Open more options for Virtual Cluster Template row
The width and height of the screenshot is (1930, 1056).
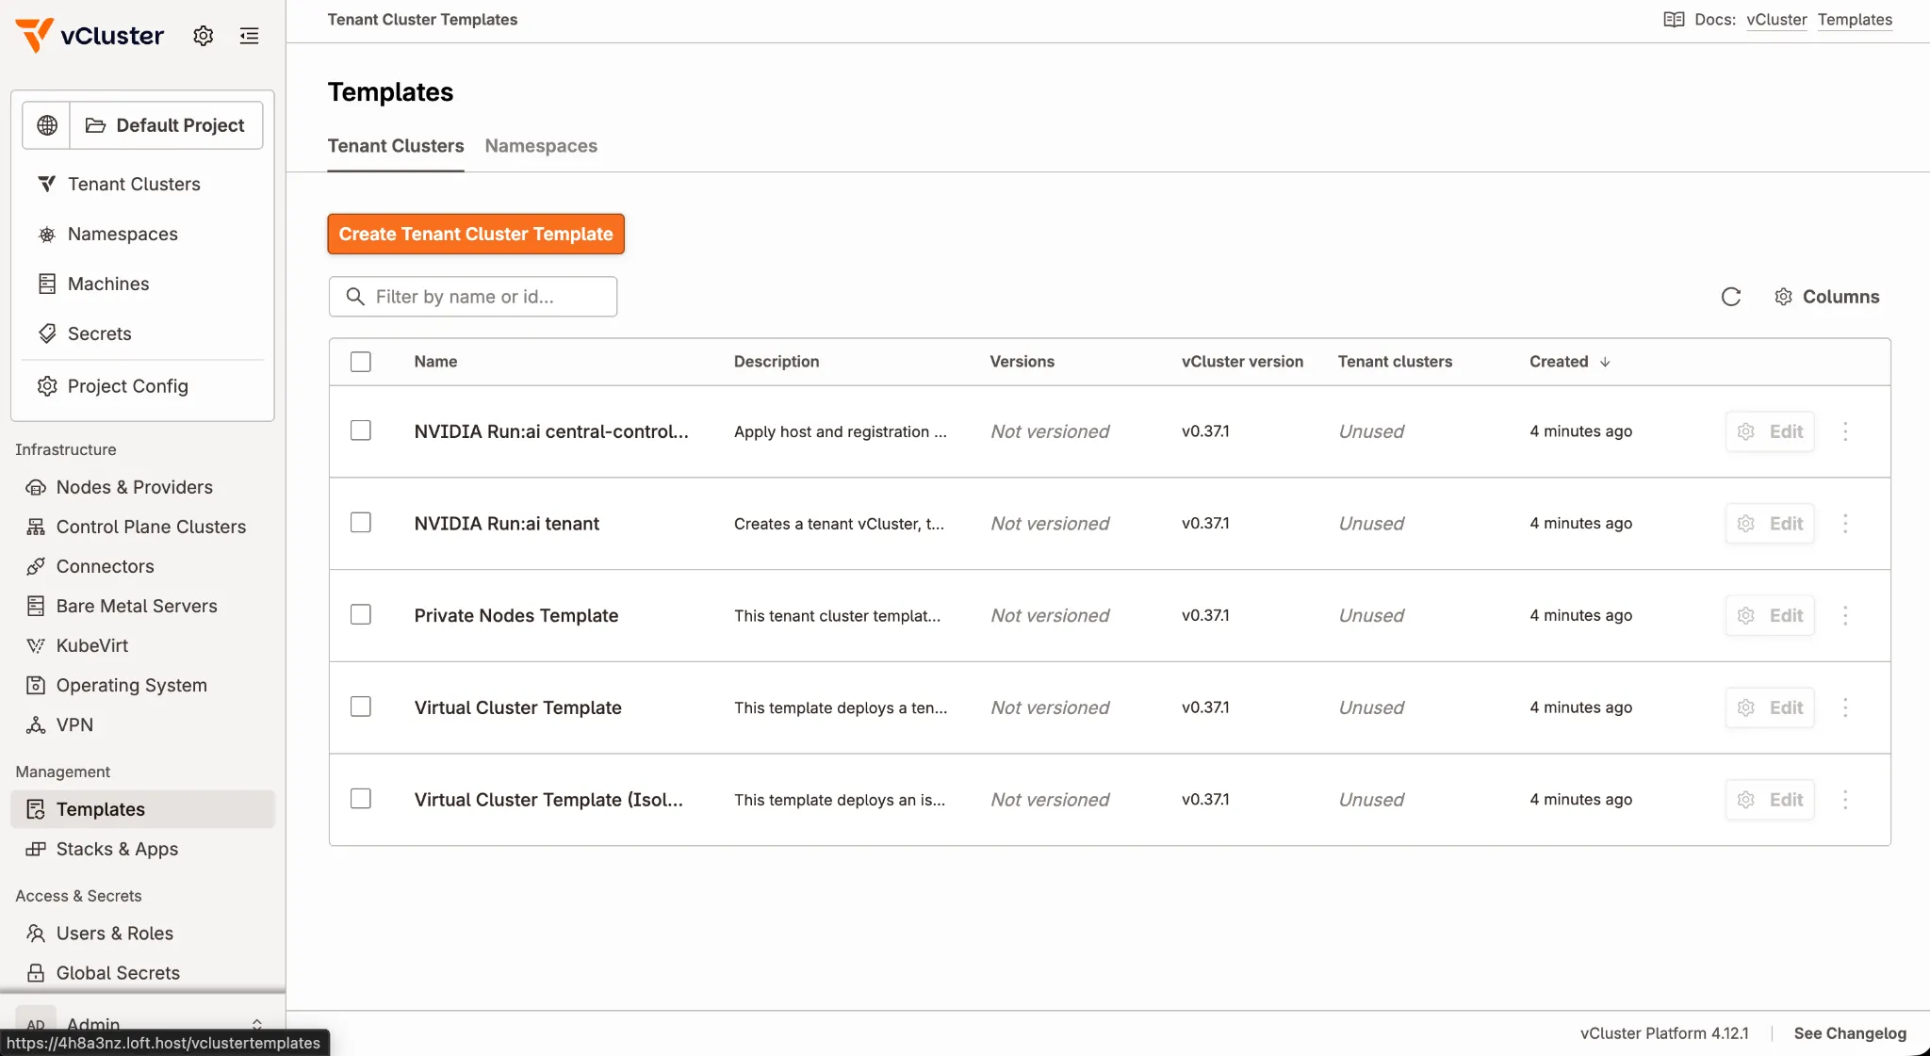click(1845, 707)
